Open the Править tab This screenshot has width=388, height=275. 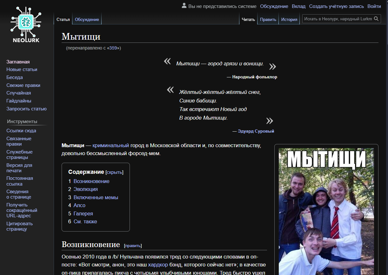(x=268, y=19)
